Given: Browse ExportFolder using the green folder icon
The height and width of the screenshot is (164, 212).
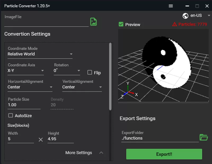Looking at the screenshot, I should (x=204, y=137).
